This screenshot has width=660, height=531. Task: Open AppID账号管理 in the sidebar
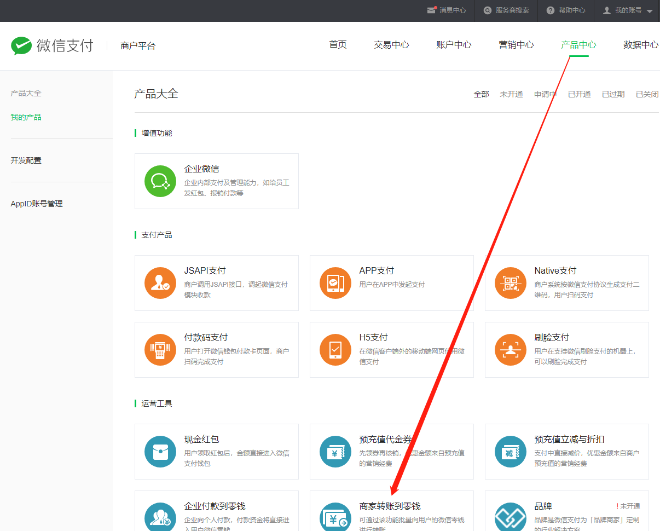click(37, 204)
